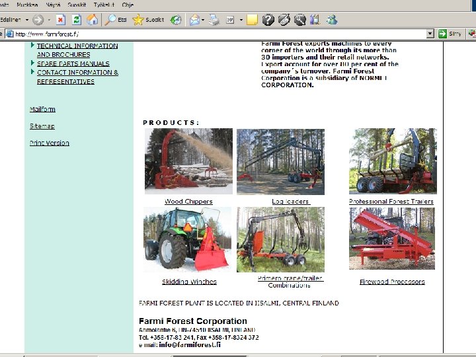Open the Näytä menu
Screen dimensions: 476x357
(53, 5)
